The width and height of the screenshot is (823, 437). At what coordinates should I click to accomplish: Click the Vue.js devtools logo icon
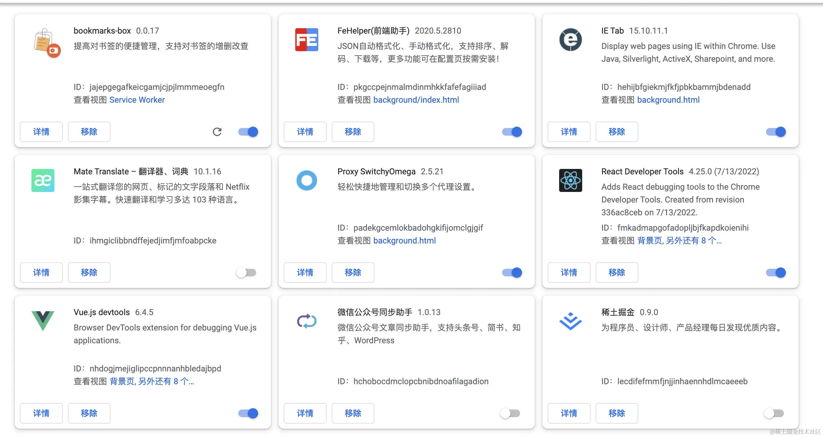[x=43, y=321]
